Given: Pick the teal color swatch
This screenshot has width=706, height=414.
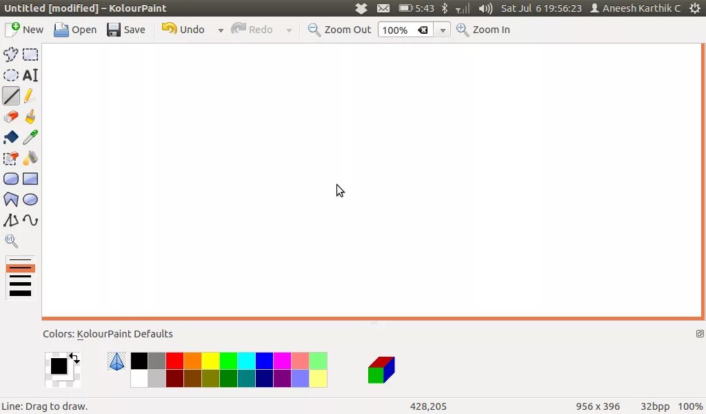Looking at the screenshot, I should pyautogui.click(x=246, y=378).
